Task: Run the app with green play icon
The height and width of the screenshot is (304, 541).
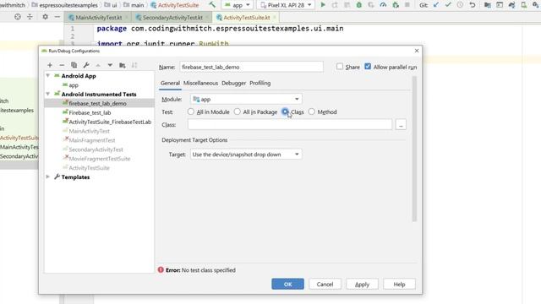Action: [323, 5]
